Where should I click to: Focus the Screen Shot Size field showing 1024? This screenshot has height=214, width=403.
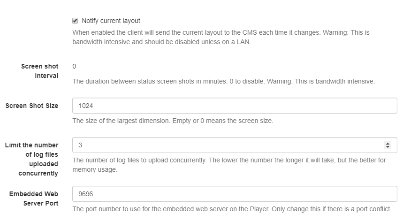coord(235,106)
